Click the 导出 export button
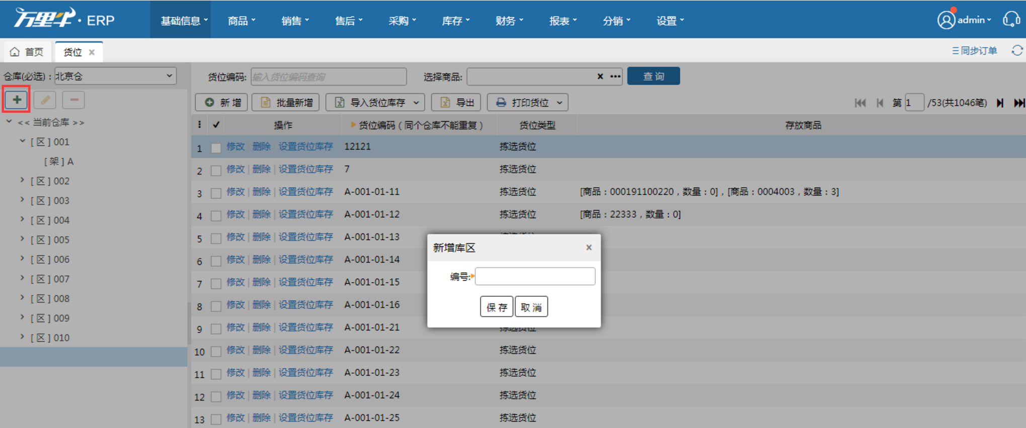This screenshot has height=428, width=1026. (457, 102)
